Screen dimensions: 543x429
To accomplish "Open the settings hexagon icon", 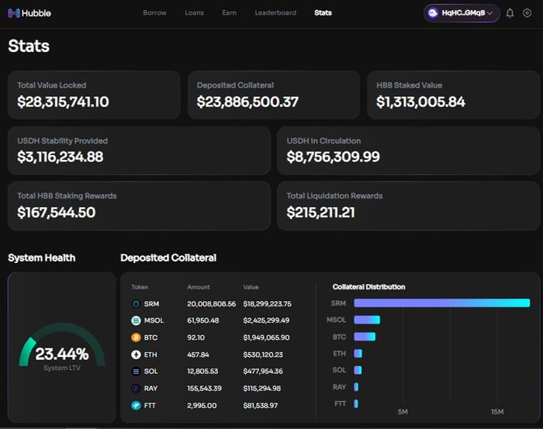I will click(527, 13).
